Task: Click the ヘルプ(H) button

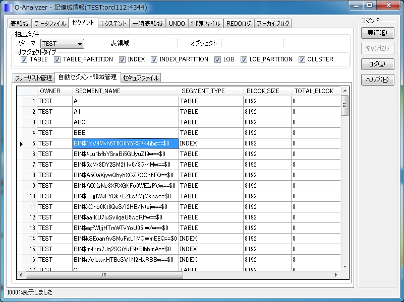Action: 377,80
